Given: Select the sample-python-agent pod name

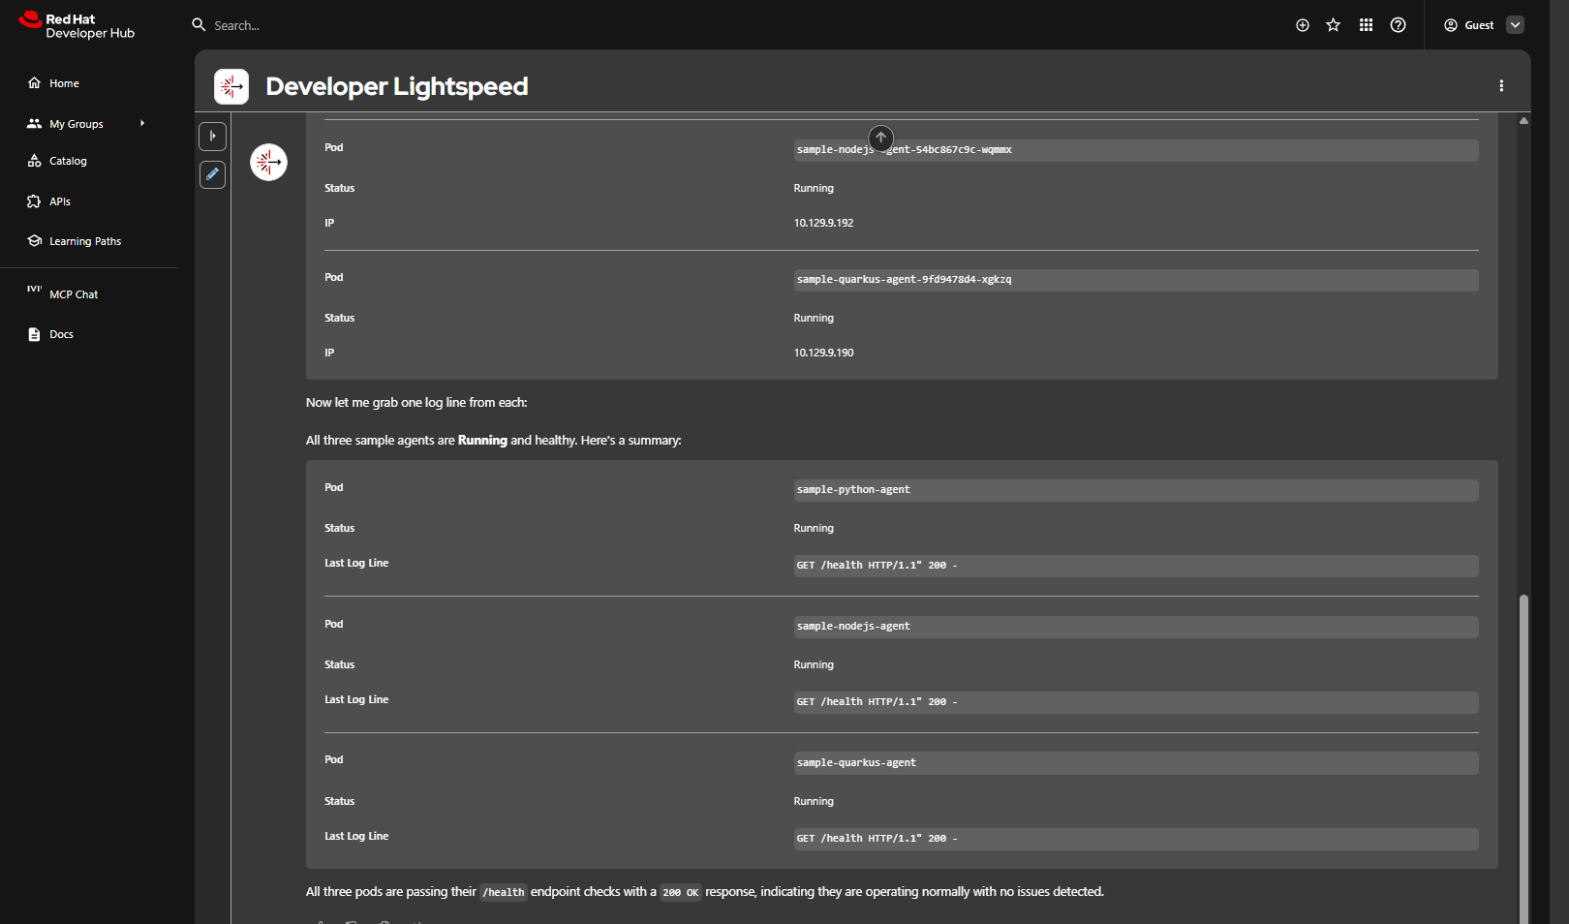Looking at the screenshot, I should point(853,490).
